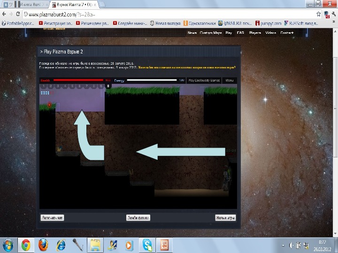Image resolution: width=338 pixels, height=253 pixels.
Task: Open the FAQ item in the site menu
Action: (240, 33)
